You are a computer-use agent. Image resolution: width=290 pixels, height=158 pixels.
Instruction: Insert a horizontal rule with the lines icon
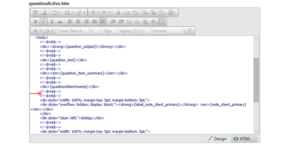171,13
